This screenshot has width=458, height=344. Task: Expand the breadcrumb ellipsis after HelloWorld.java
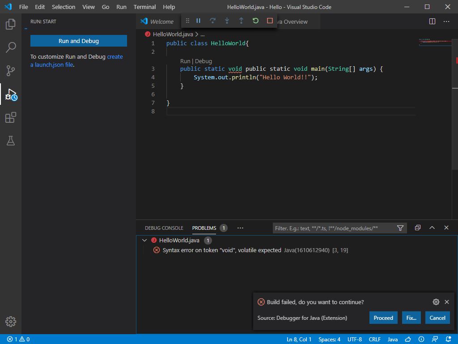(x=203, y=34)
